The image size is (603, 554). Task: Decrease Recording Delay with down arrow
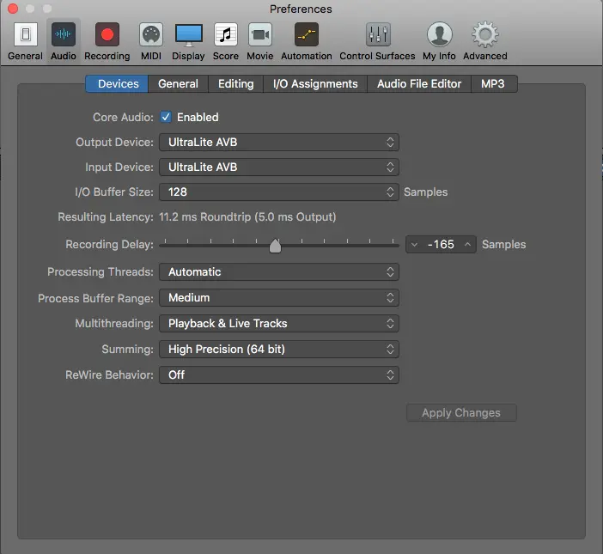coord(414,245)
